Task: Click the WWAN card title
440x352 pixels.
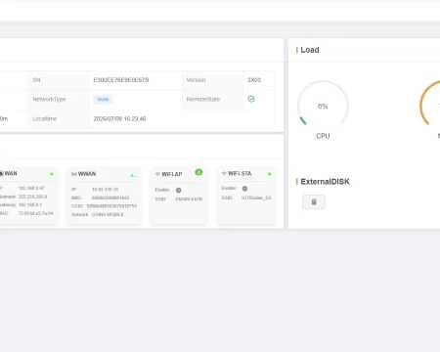Action: [x=86, y=174]
